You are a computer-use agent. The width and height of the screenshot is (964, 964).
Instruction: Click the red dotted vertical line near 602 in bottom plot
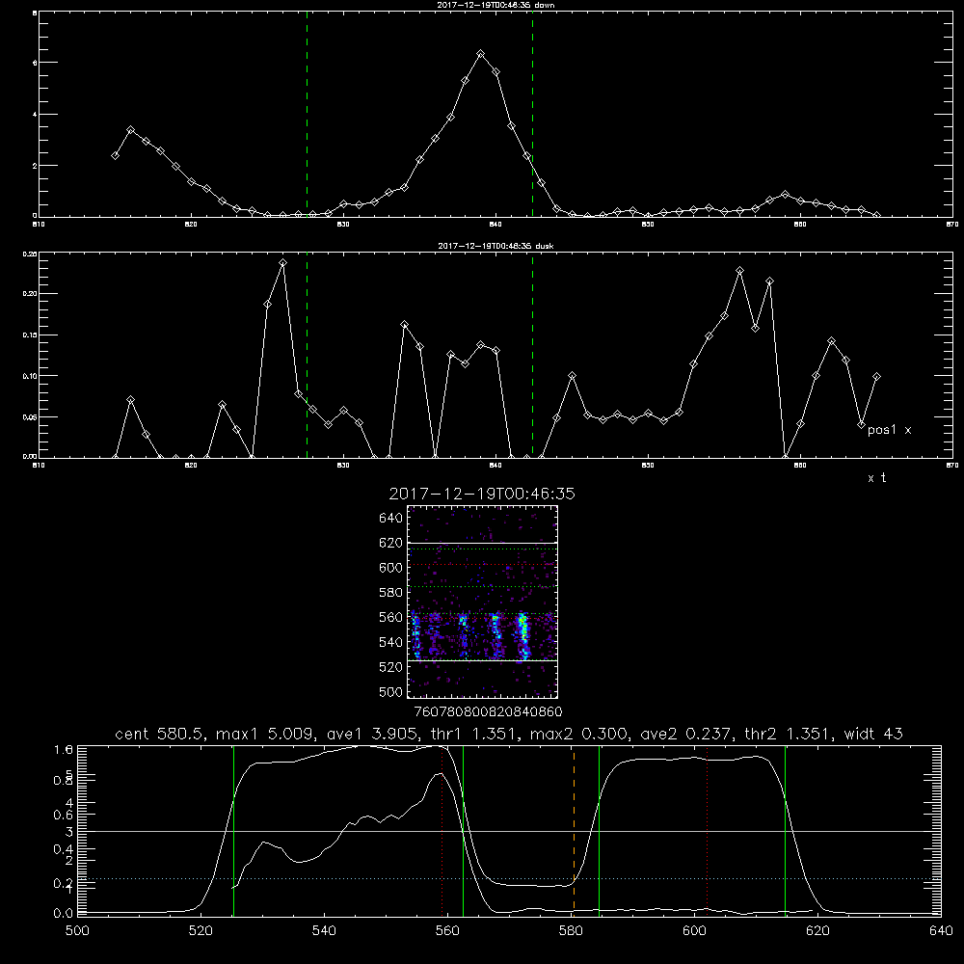[x=707, y=831]
